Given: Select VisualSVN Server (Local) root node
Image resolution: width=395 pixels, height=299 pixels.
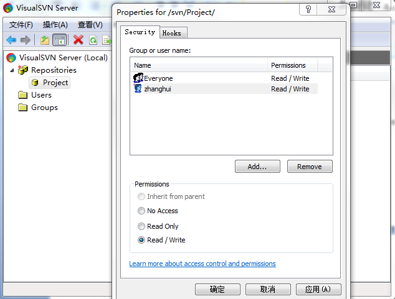Looking at the screenshot, I should tap(64, 58).
